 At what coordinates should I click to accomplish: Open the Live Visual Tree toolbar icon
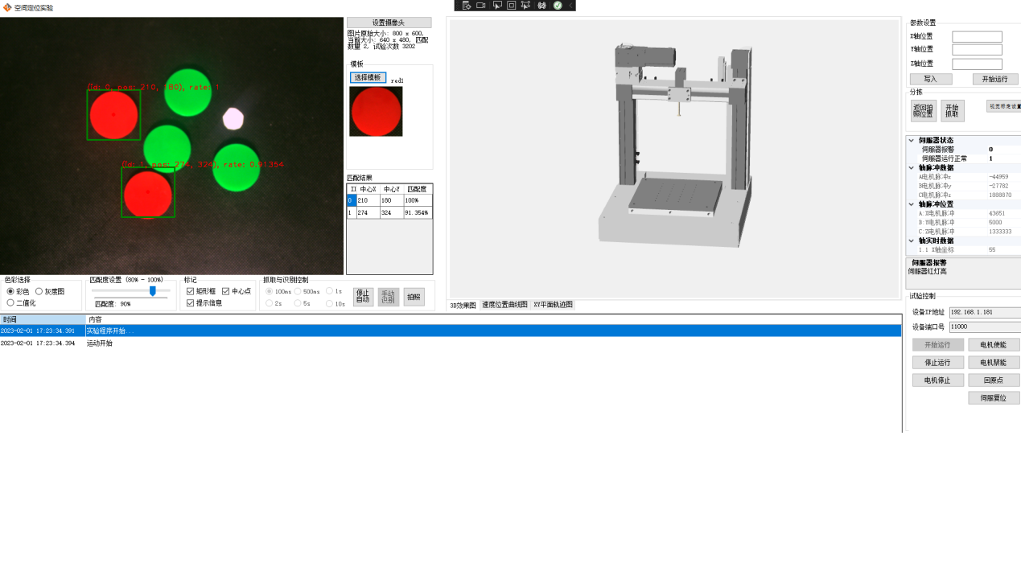pyautogui.click(x=466, y=6)
